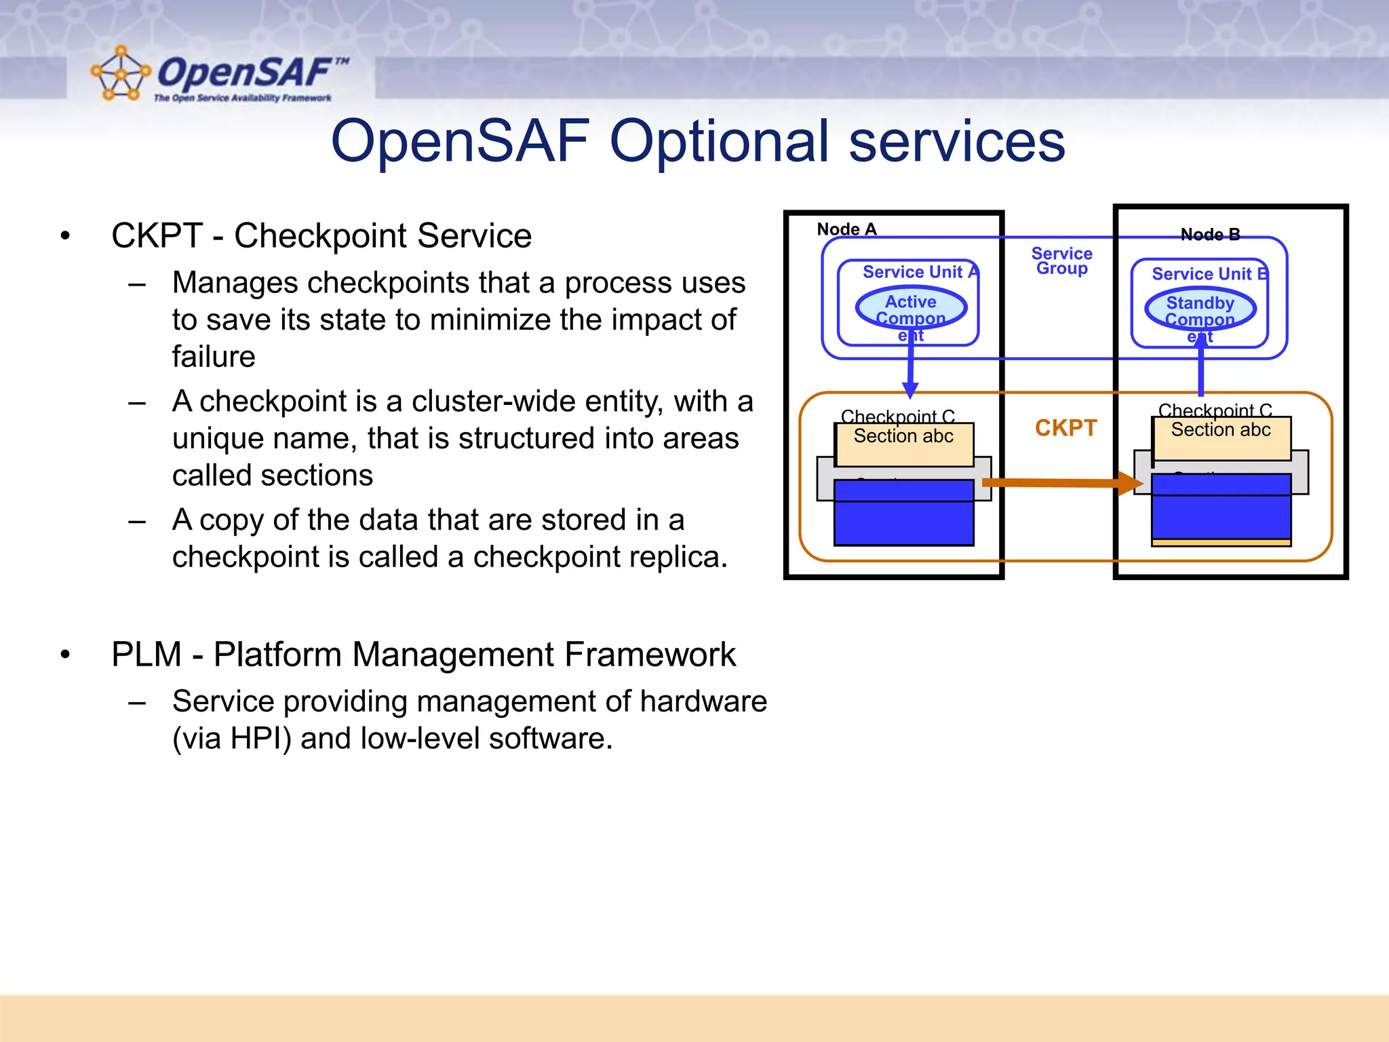
Task: Click the blue down arrow under Active Component
Action: [911, 364]
